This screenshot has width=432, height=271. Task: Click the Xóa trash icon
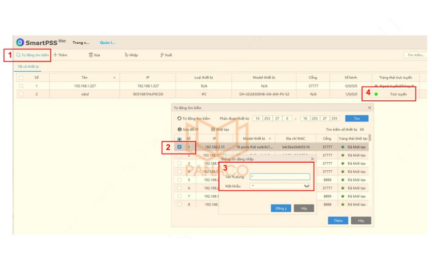coord(90,55)
